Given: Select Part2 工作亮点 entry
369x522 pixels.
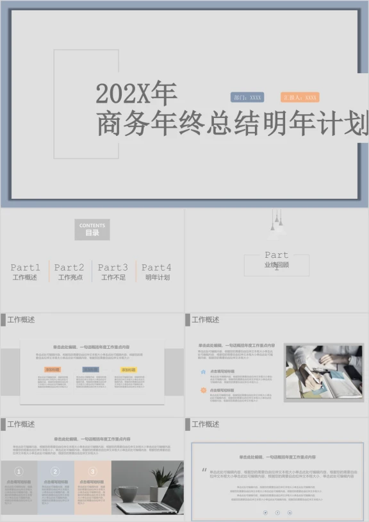Looking at the screenshot, I should [x=70, y=272].
